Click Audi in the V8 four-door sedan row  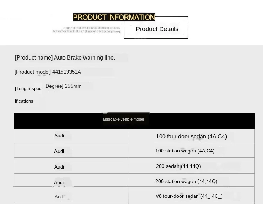tap(59, 197)
